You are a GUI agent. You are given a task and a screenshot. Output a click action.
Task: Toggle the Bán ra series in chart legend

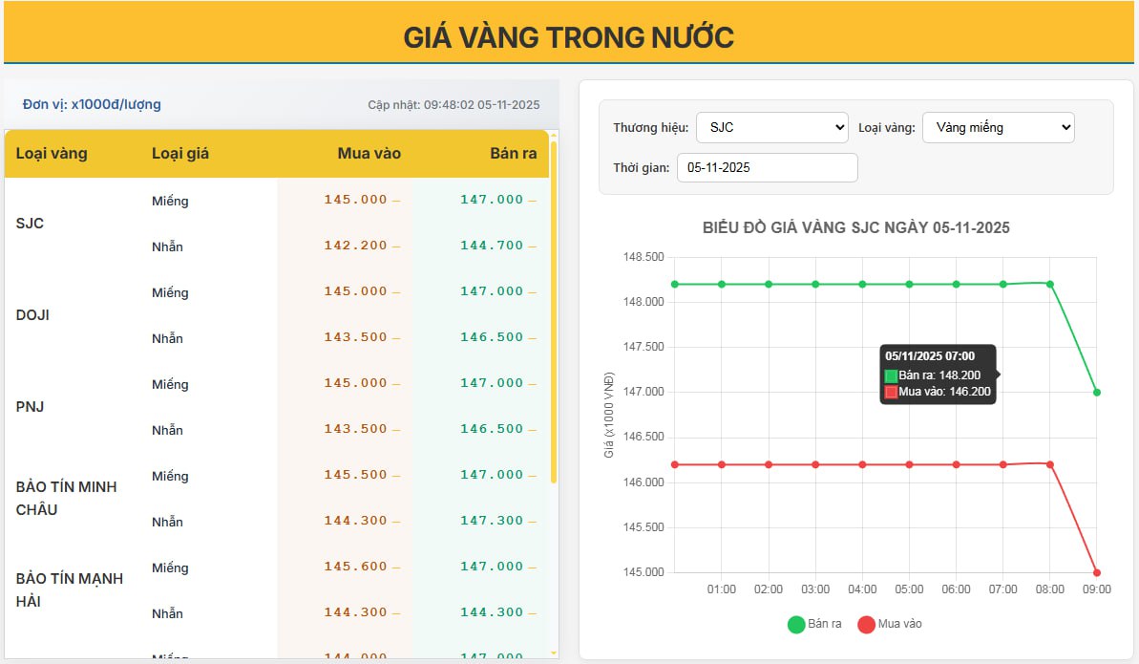[813, 624]
